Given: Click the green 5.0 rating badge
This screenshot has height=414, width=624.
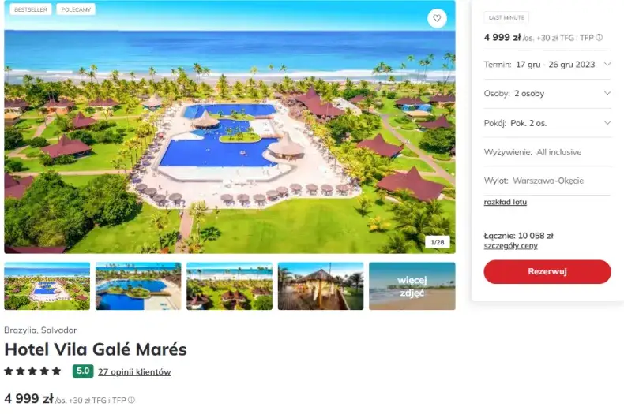Looking at the screenshot, I should (83, 371).
